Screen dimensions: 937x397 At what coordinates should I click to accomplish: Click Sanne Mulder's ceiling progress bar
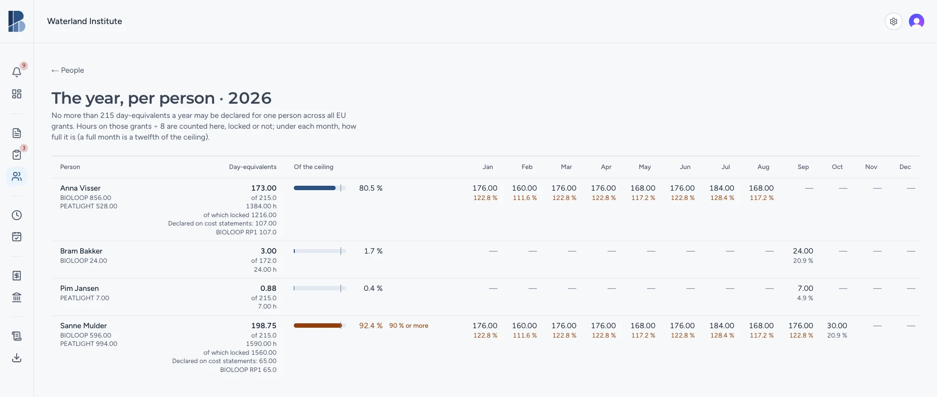point(320,326)
